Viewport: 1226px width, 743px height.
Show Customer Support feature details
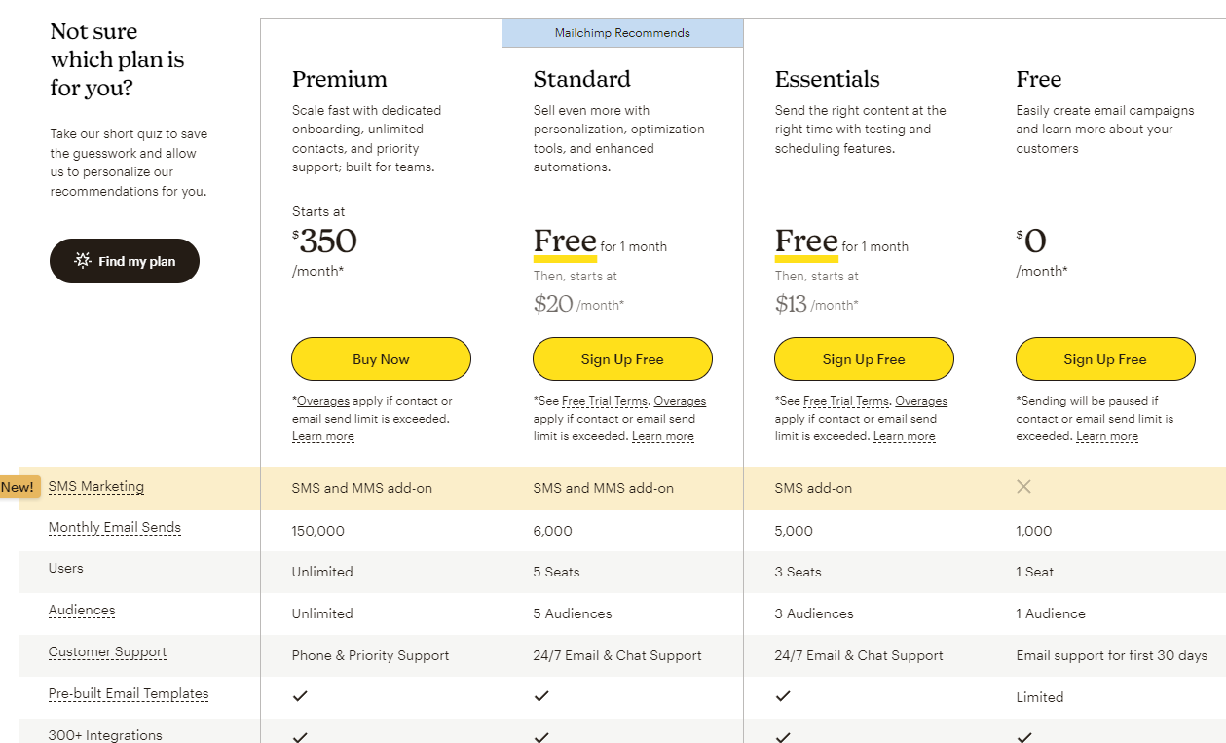coord(107,652)
